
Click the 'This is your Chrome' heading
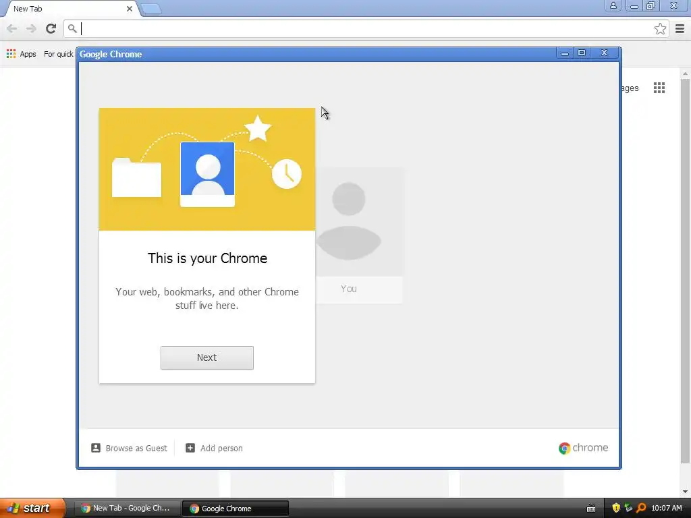207,258
